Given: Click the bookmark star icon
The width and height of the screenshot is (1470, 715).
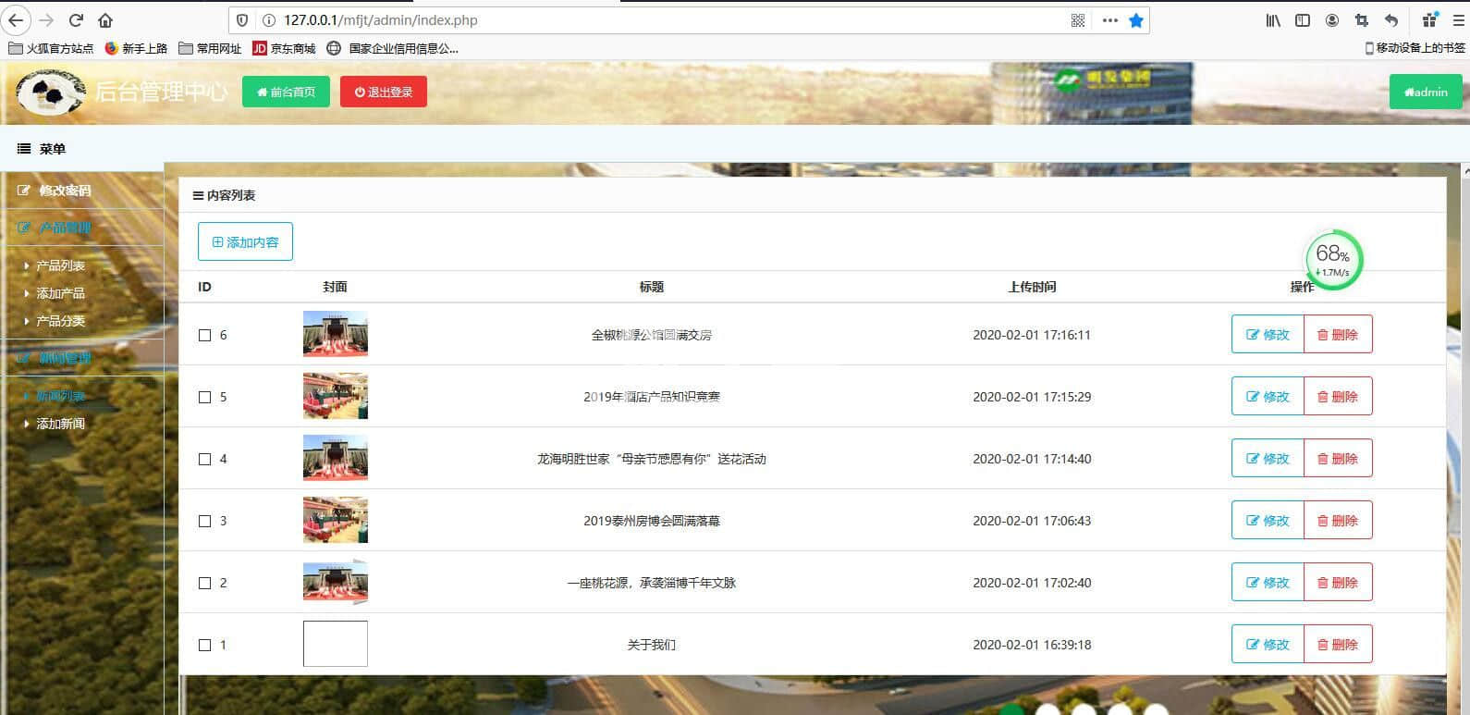Looking at the screenshot, I should pos(1136,20).
